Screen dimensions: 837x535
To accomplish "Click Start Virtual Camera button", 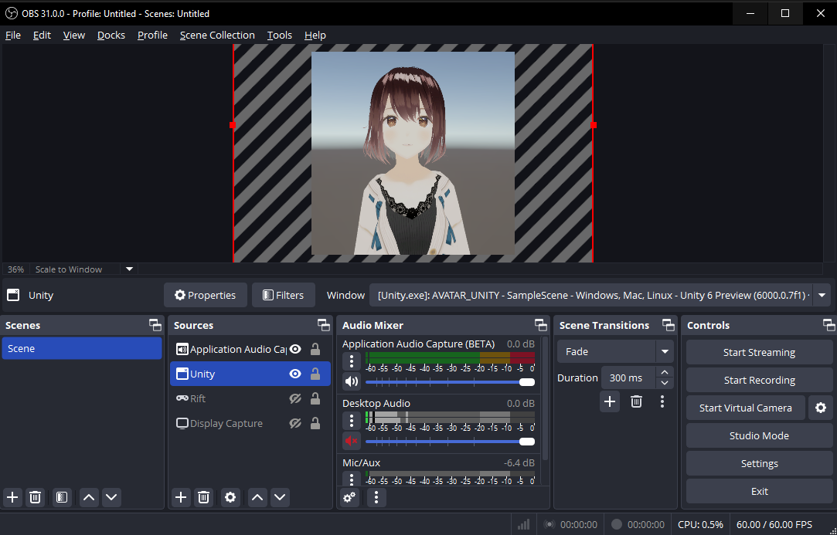I will click(x=745, y=408).
